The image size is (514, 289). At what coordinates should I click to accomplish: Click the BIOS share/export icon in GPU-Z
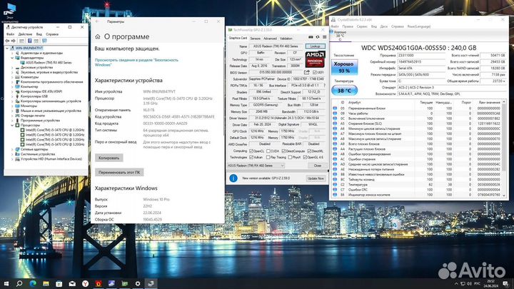(306, 72)
